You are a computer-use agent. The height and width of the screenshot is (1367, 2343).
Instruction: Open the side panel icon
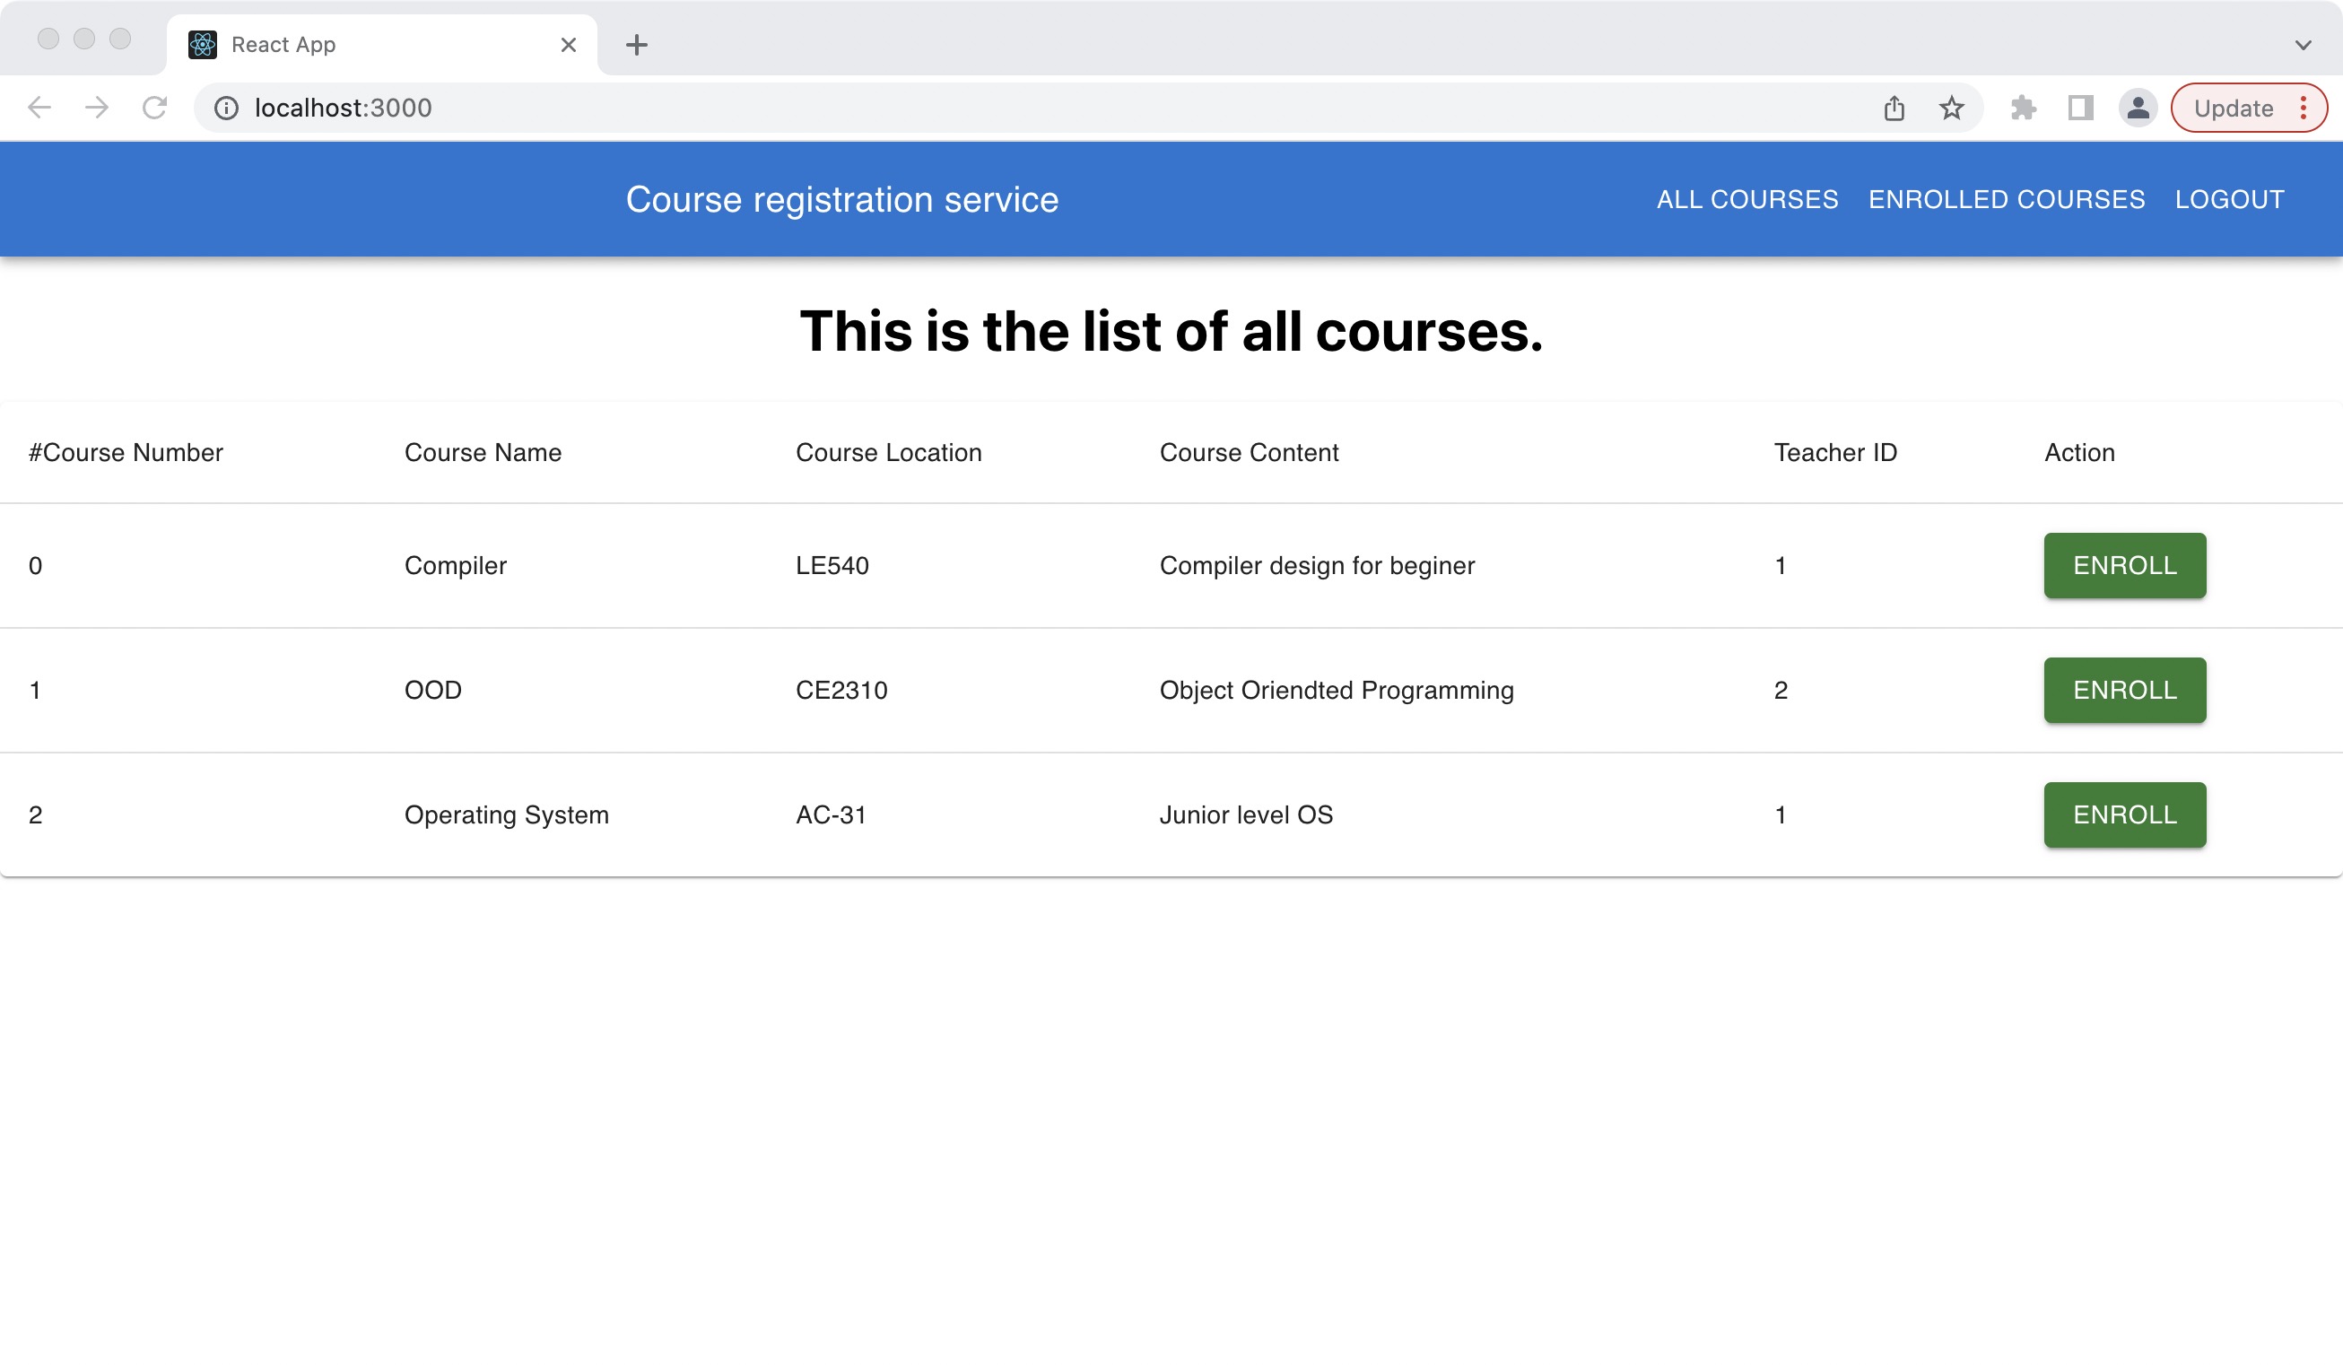[x=2080, y=108]
